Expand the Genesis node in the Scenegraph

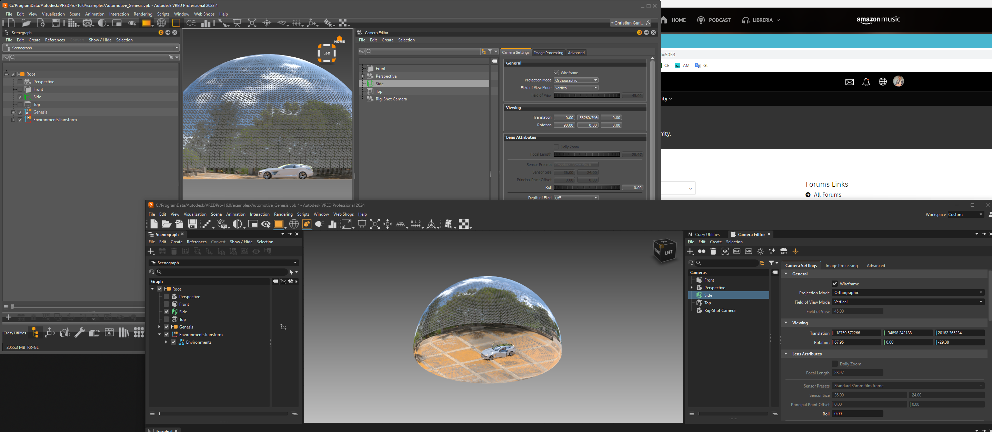(159, 326)
